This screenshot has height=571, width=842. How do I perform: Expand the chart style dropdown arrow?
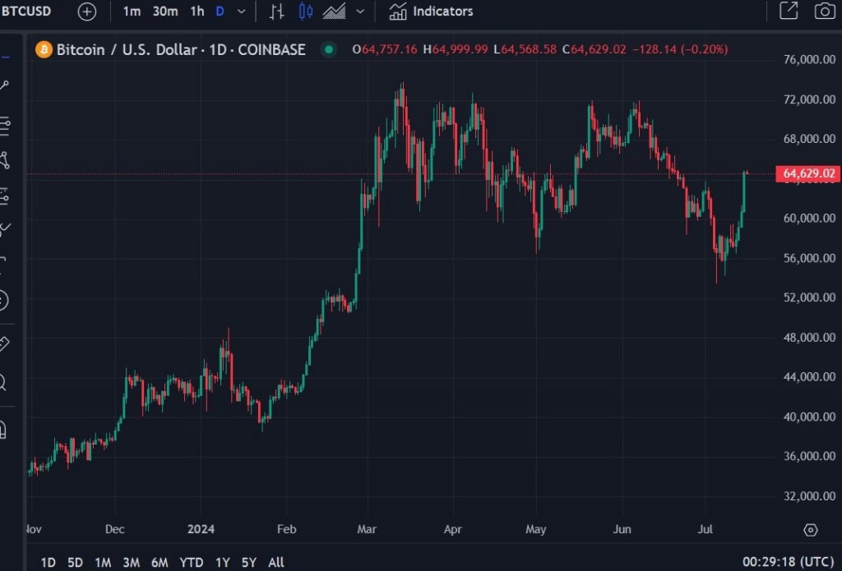pos(361,12)
